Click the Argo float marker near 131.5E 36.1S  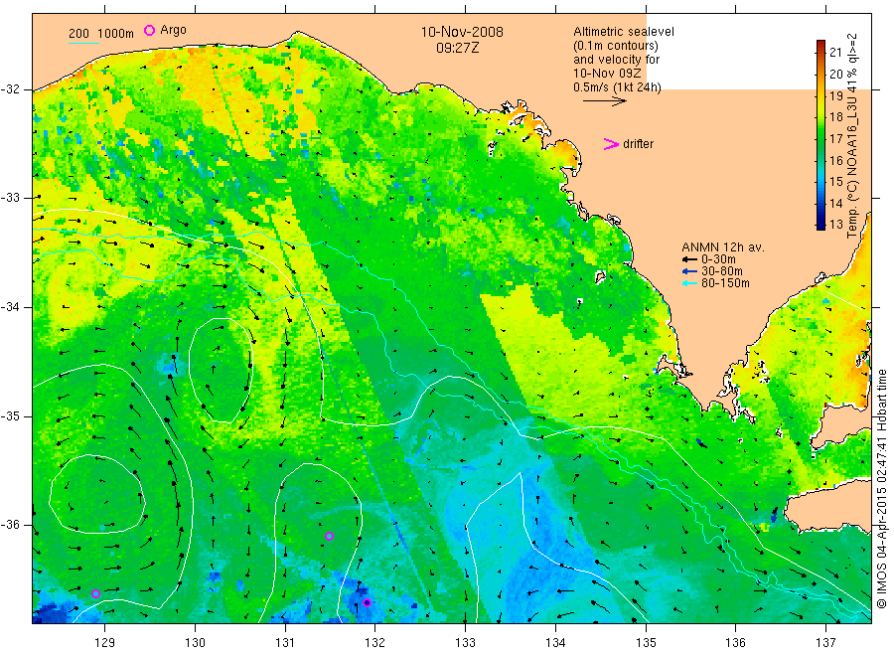(329, 536)
